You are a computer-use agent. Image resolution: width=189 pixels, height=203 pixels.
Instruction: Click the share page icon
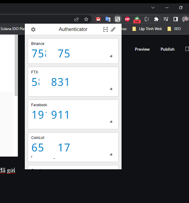pyautogui.click(x=77, y=19)
